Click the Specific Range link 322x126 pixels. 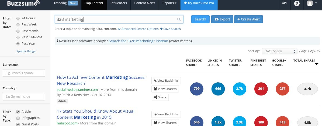26,51
